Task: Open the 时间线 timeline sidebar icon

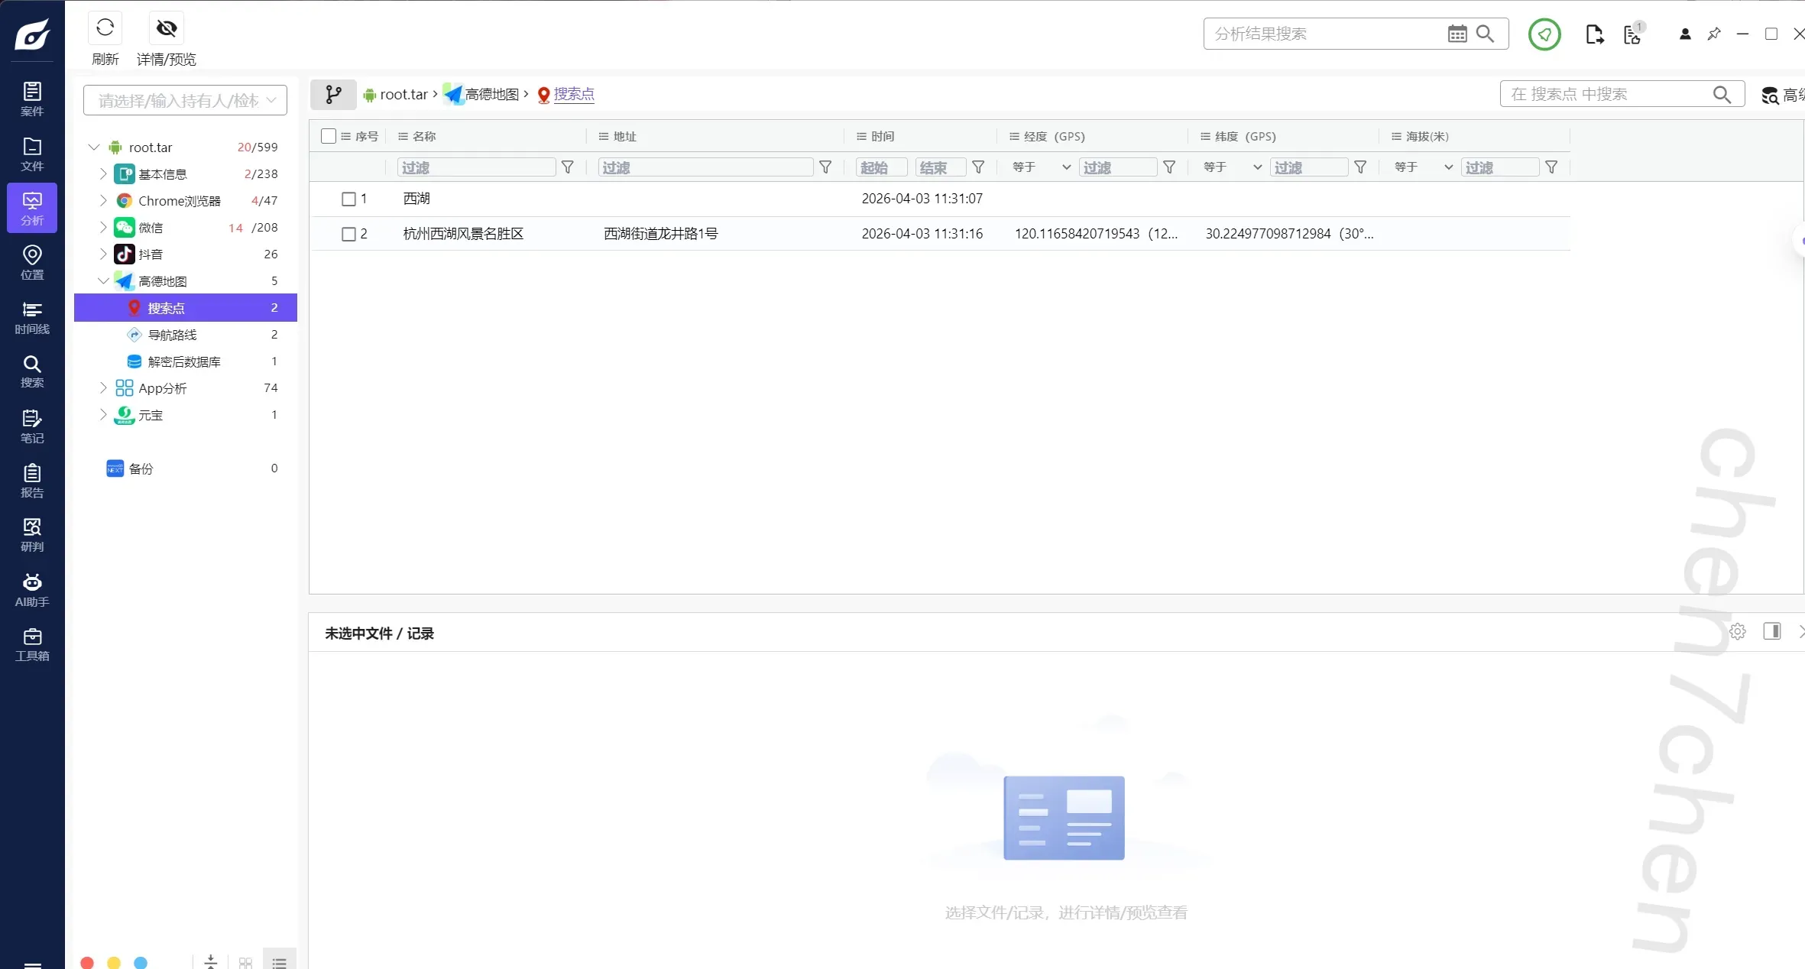Action: pos(32,316)
